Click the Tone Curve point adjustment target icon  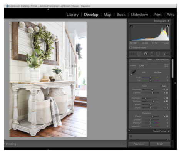(x=131, y=136)
